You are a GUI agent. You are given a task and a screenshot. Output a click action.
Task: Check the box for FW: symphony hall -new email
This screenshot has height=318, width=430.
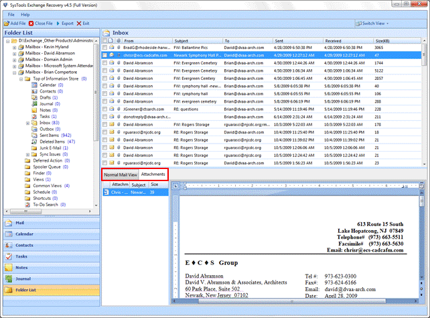[x=104, y=86]
